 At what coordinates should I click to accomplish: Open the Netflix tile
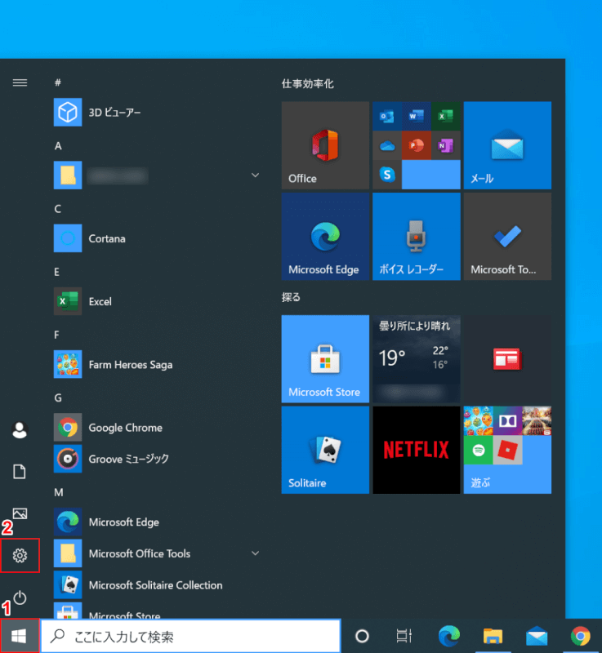click(x=416, y=450)
